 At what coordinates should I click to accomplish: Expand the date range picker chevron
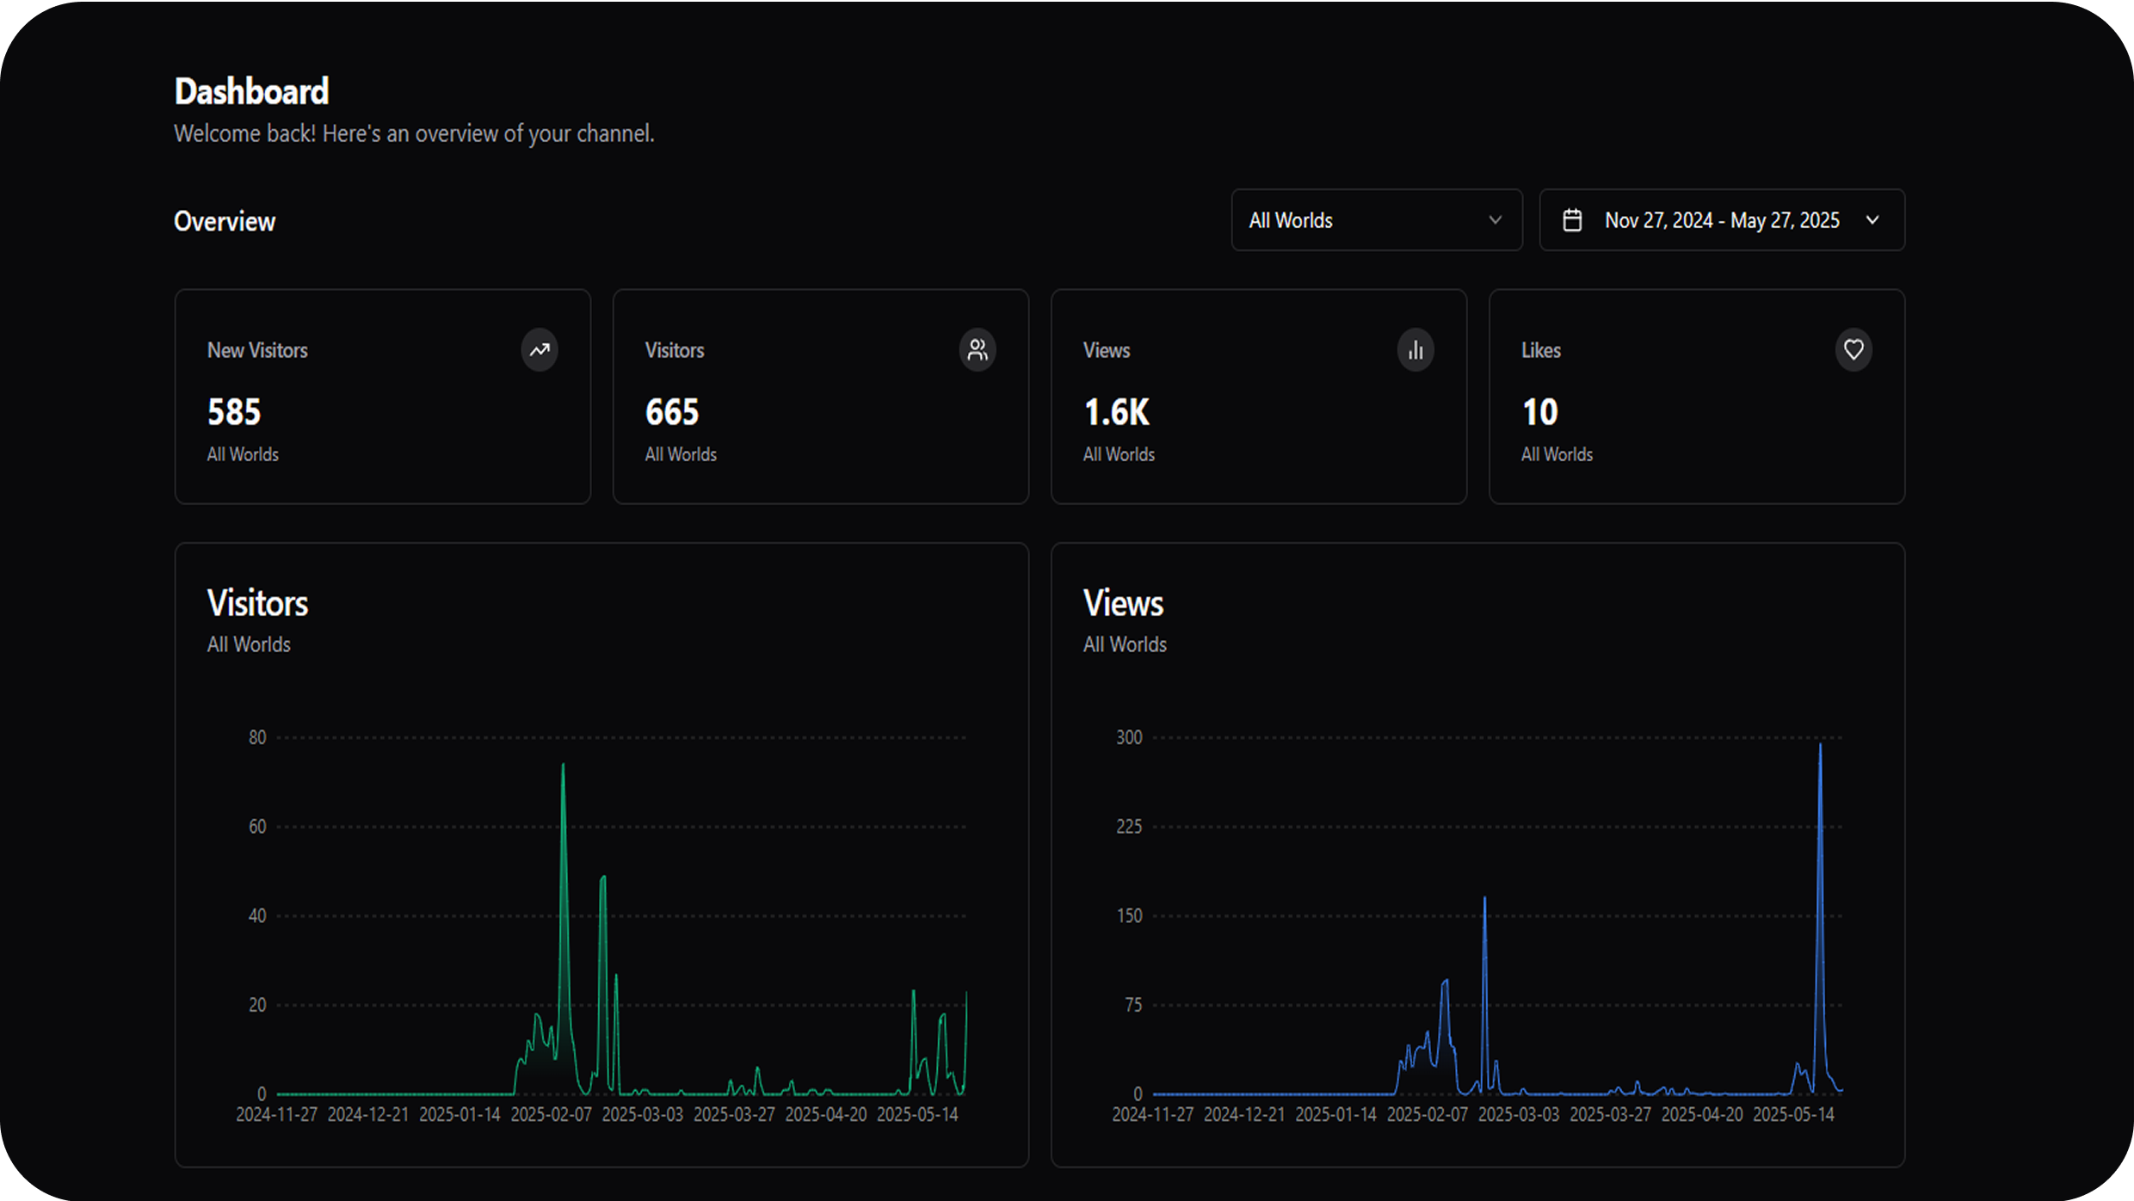(1872, 220)
